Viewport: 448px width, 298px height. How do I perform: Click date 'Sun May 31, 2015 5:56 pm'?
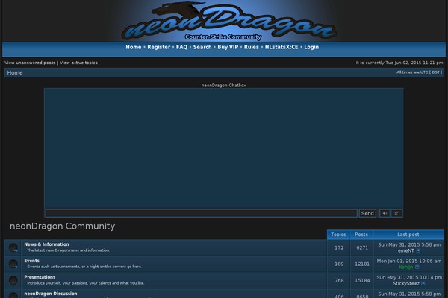point(409,244)
